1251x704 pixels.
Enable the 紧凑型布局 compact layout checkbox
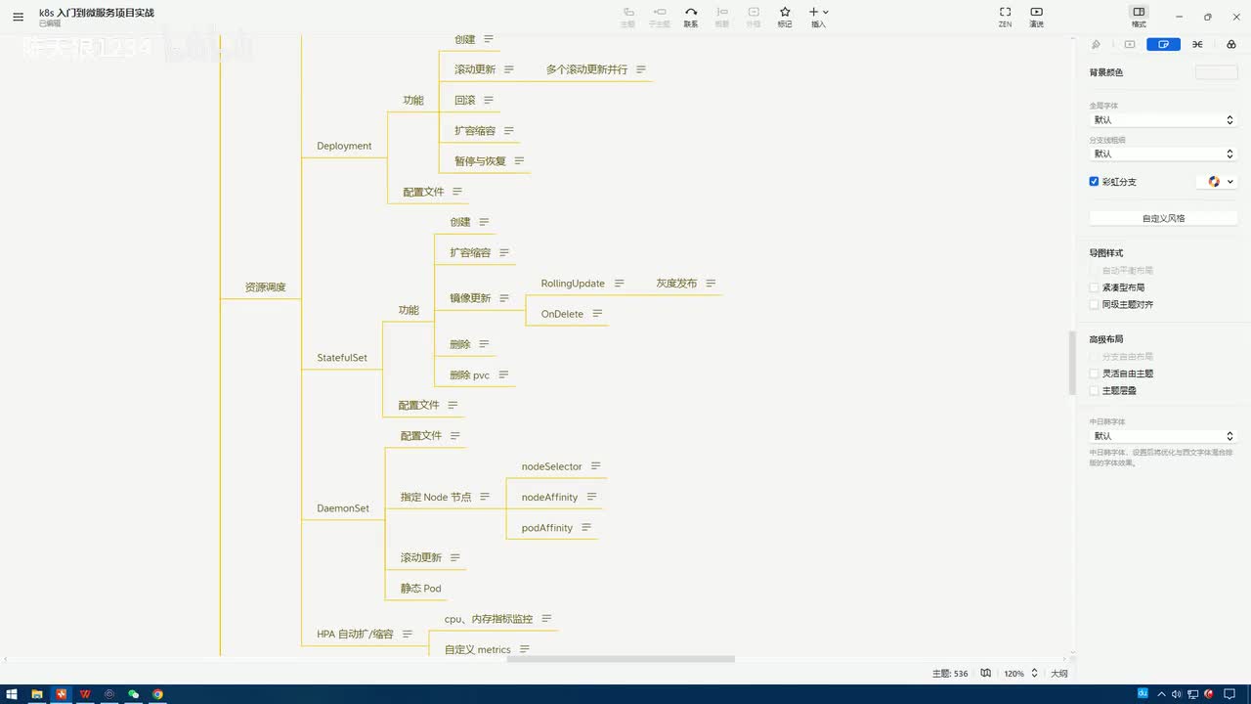click(1095, 287)
